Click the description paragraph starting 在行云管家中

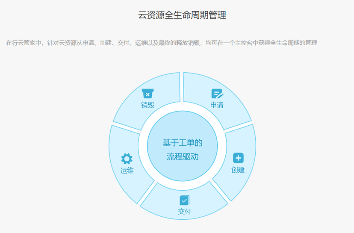tap(162, 43)
